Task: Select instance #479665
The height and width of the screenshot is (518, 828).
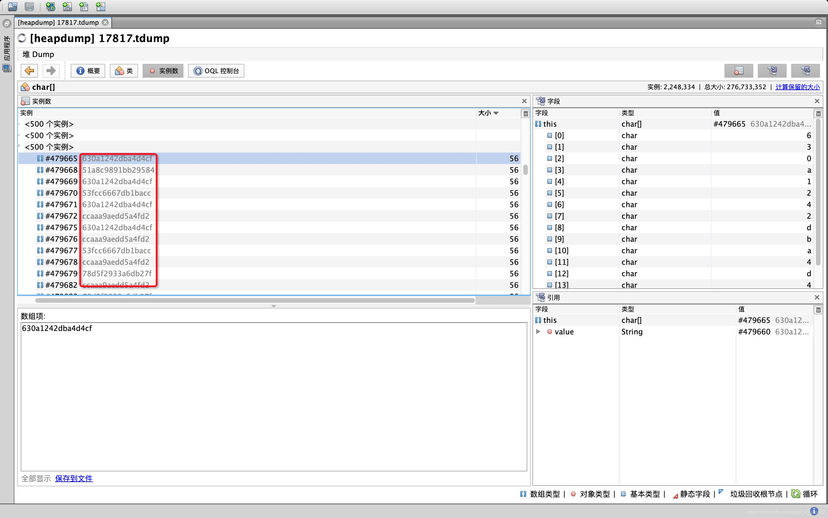Action: pyautogui.click(x=269, y=159)
